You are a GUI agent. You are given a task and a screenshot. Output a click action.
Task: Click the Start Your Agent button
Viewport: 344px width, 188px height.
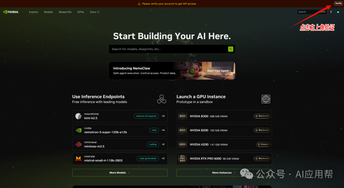point(218,71)
